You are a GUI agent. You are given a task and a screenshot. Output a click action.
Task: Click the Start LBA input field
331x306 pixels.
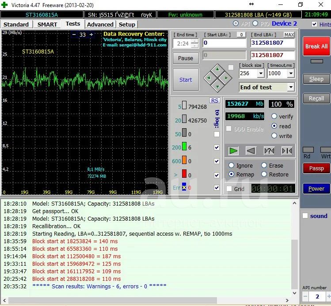point(224,43)
